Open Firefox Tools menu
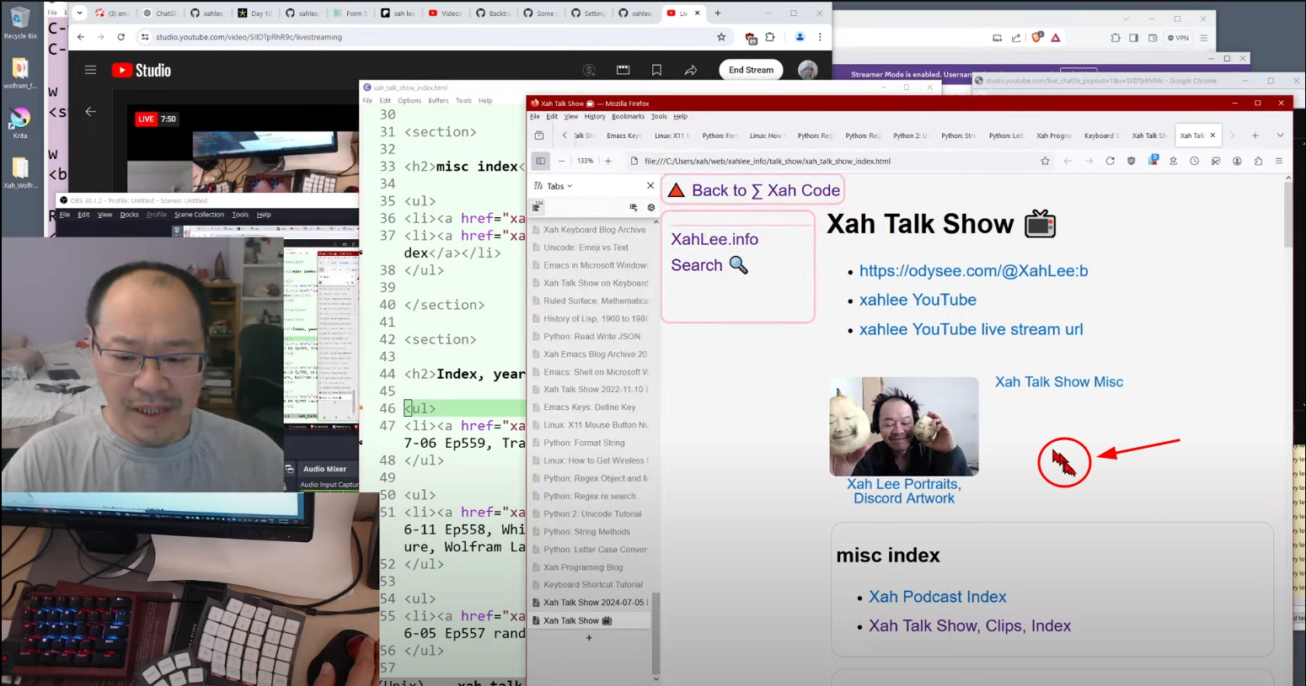 (x=659, y=117)
